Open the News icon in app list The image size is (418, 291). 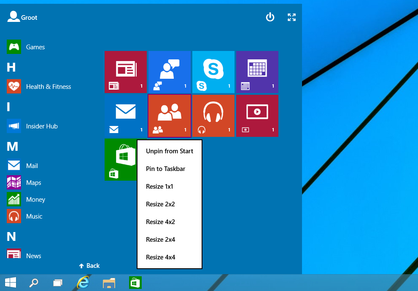(14, 254)
